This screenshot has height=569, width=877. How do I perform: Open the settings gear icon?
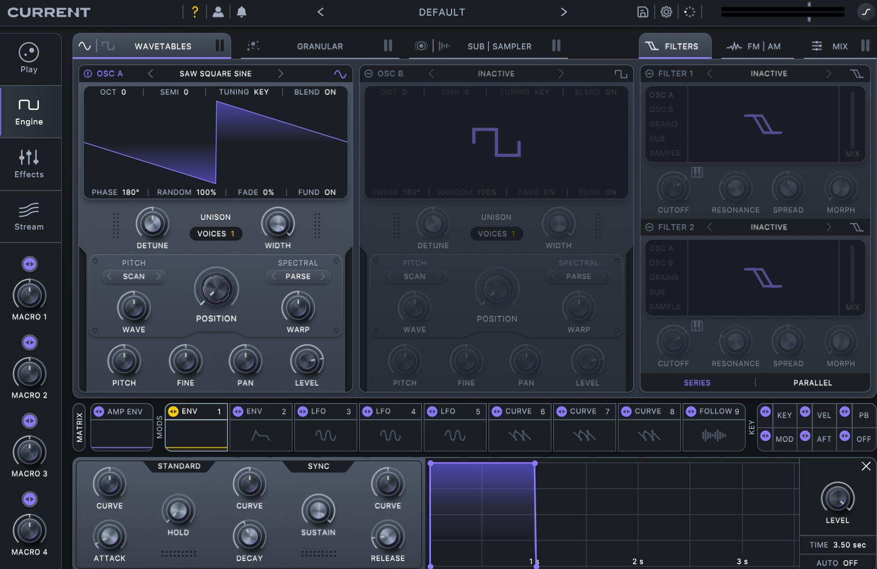pyautogui.click(x=666, y=12)
